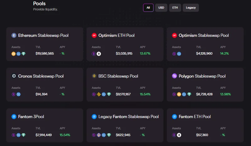
Task: Click the purple nUSD icon in Cronos Stableswap Pool
Action: click(x=13, y=94)
